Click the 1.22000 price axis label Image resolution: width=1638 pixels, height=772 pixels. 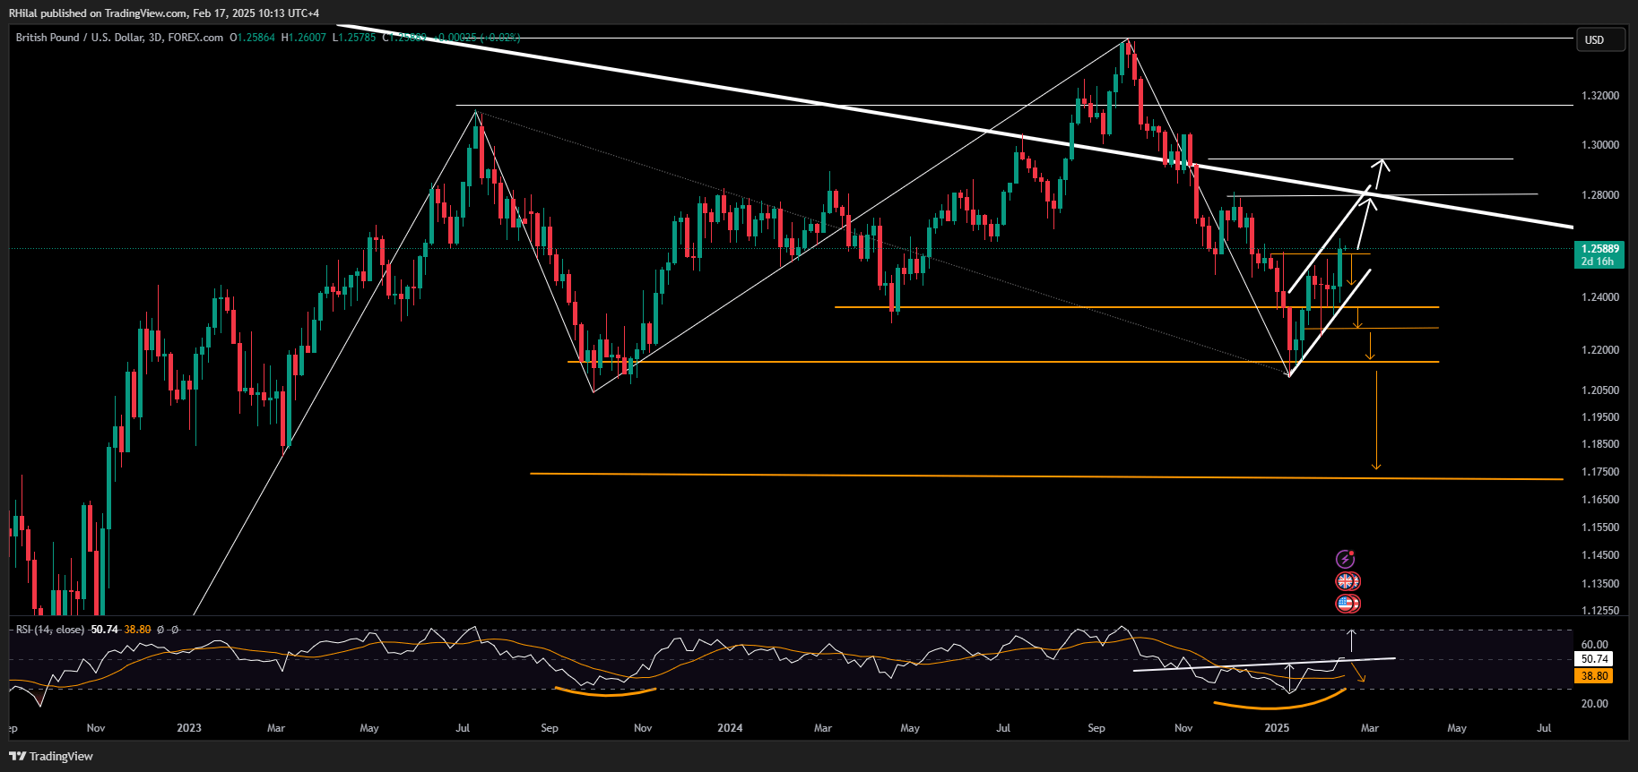pos(1600,350)
